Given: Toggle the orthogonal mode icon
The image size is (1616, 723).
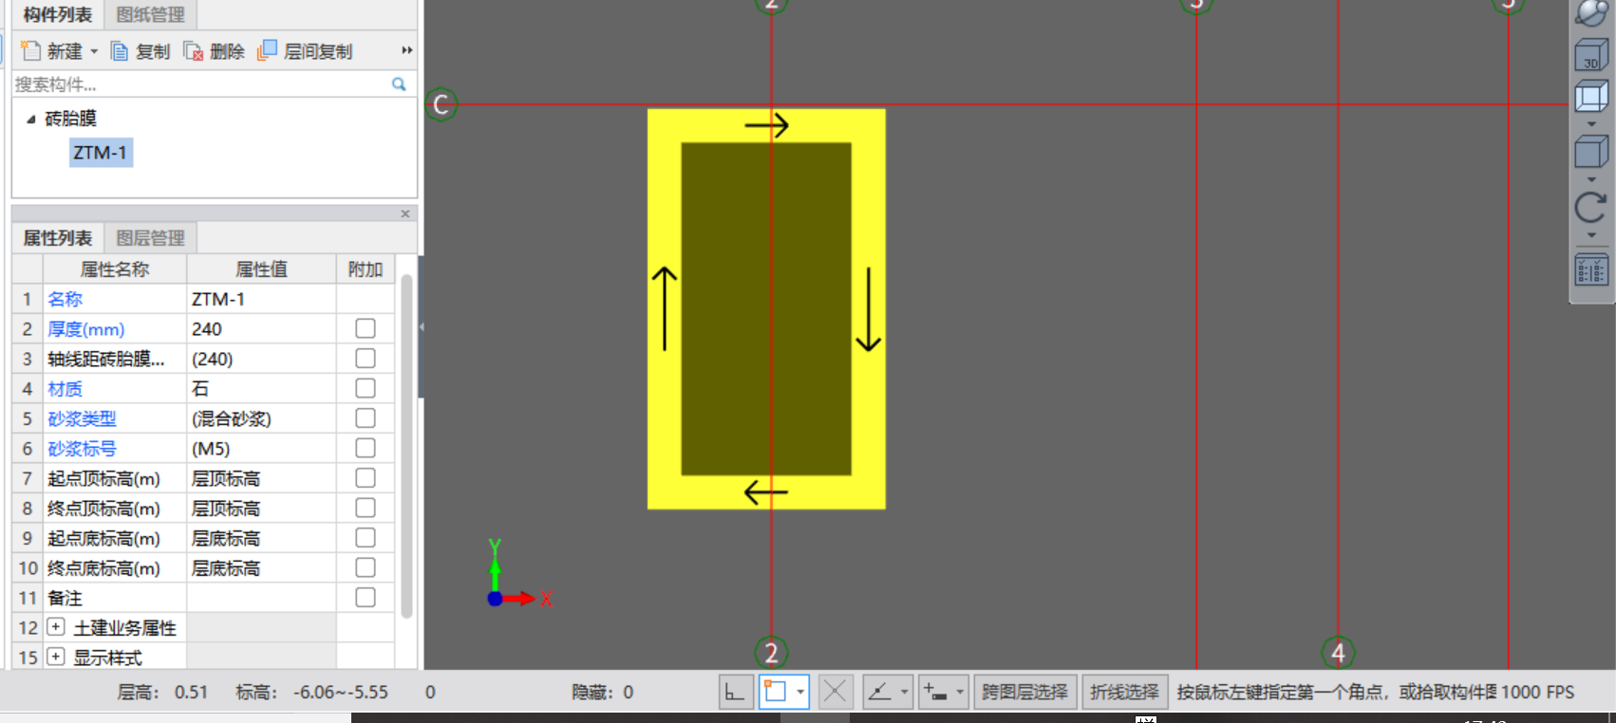Looking at the screenshot, I should point(736,692).
